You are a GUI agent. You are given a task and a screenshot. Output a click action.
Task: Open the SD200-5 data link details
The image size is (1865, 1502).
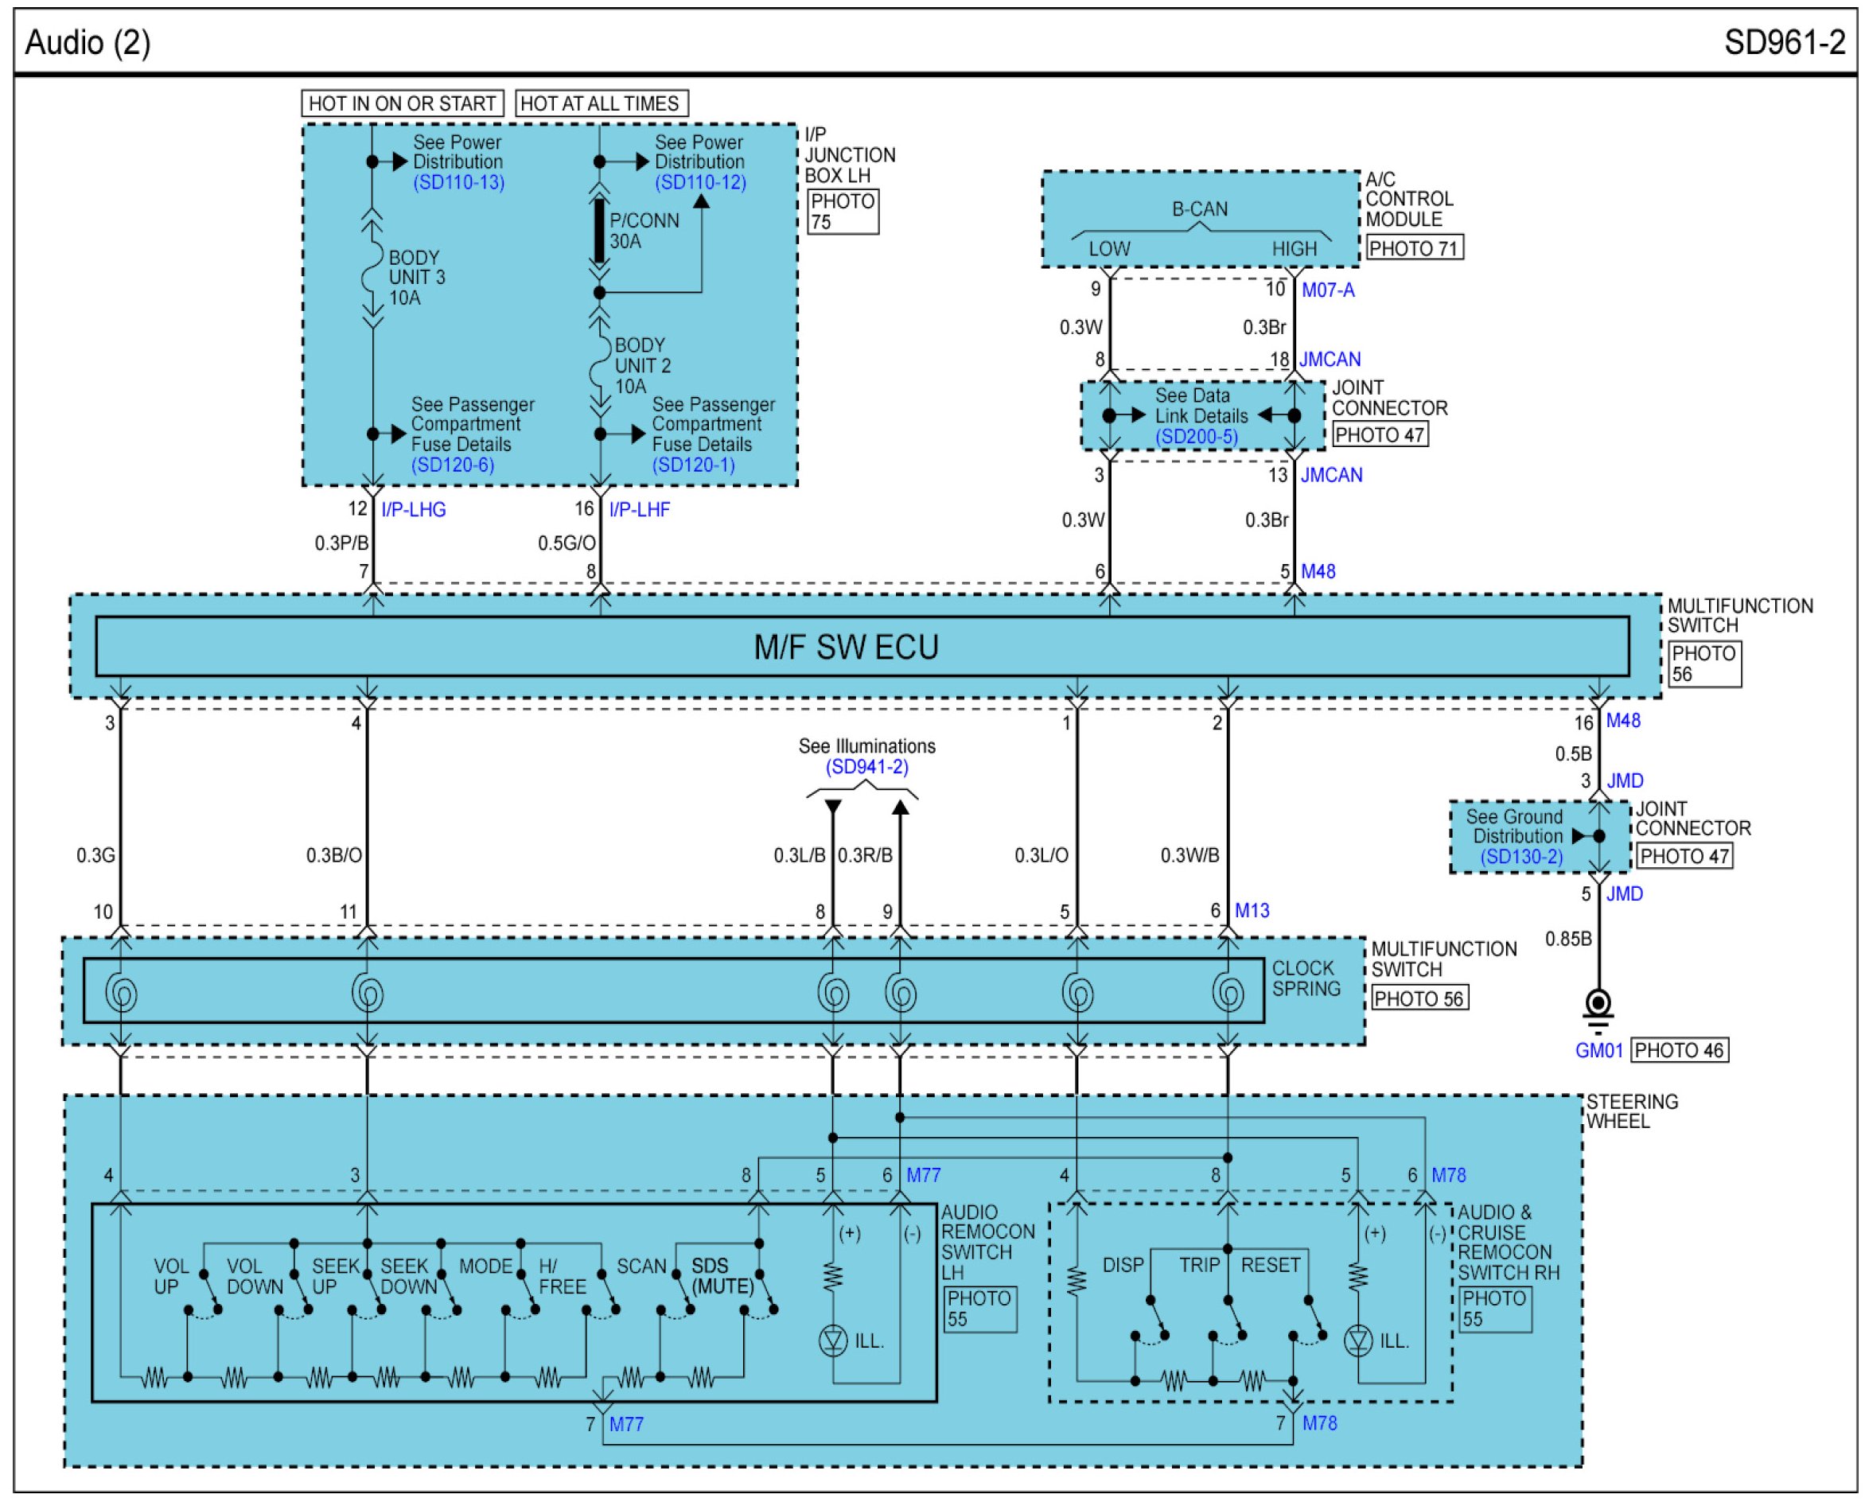[1196, 437]
